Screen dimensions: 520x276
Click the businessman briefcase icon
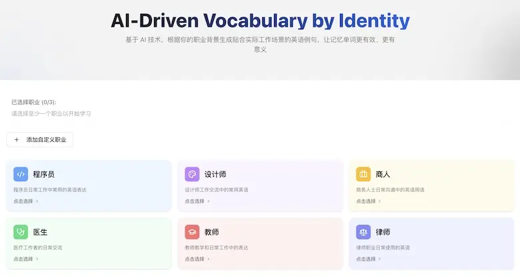(x=363, y=174)
